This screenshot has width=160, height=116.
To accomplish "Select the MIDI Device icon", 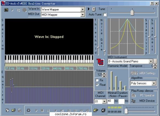I will 133,101.
